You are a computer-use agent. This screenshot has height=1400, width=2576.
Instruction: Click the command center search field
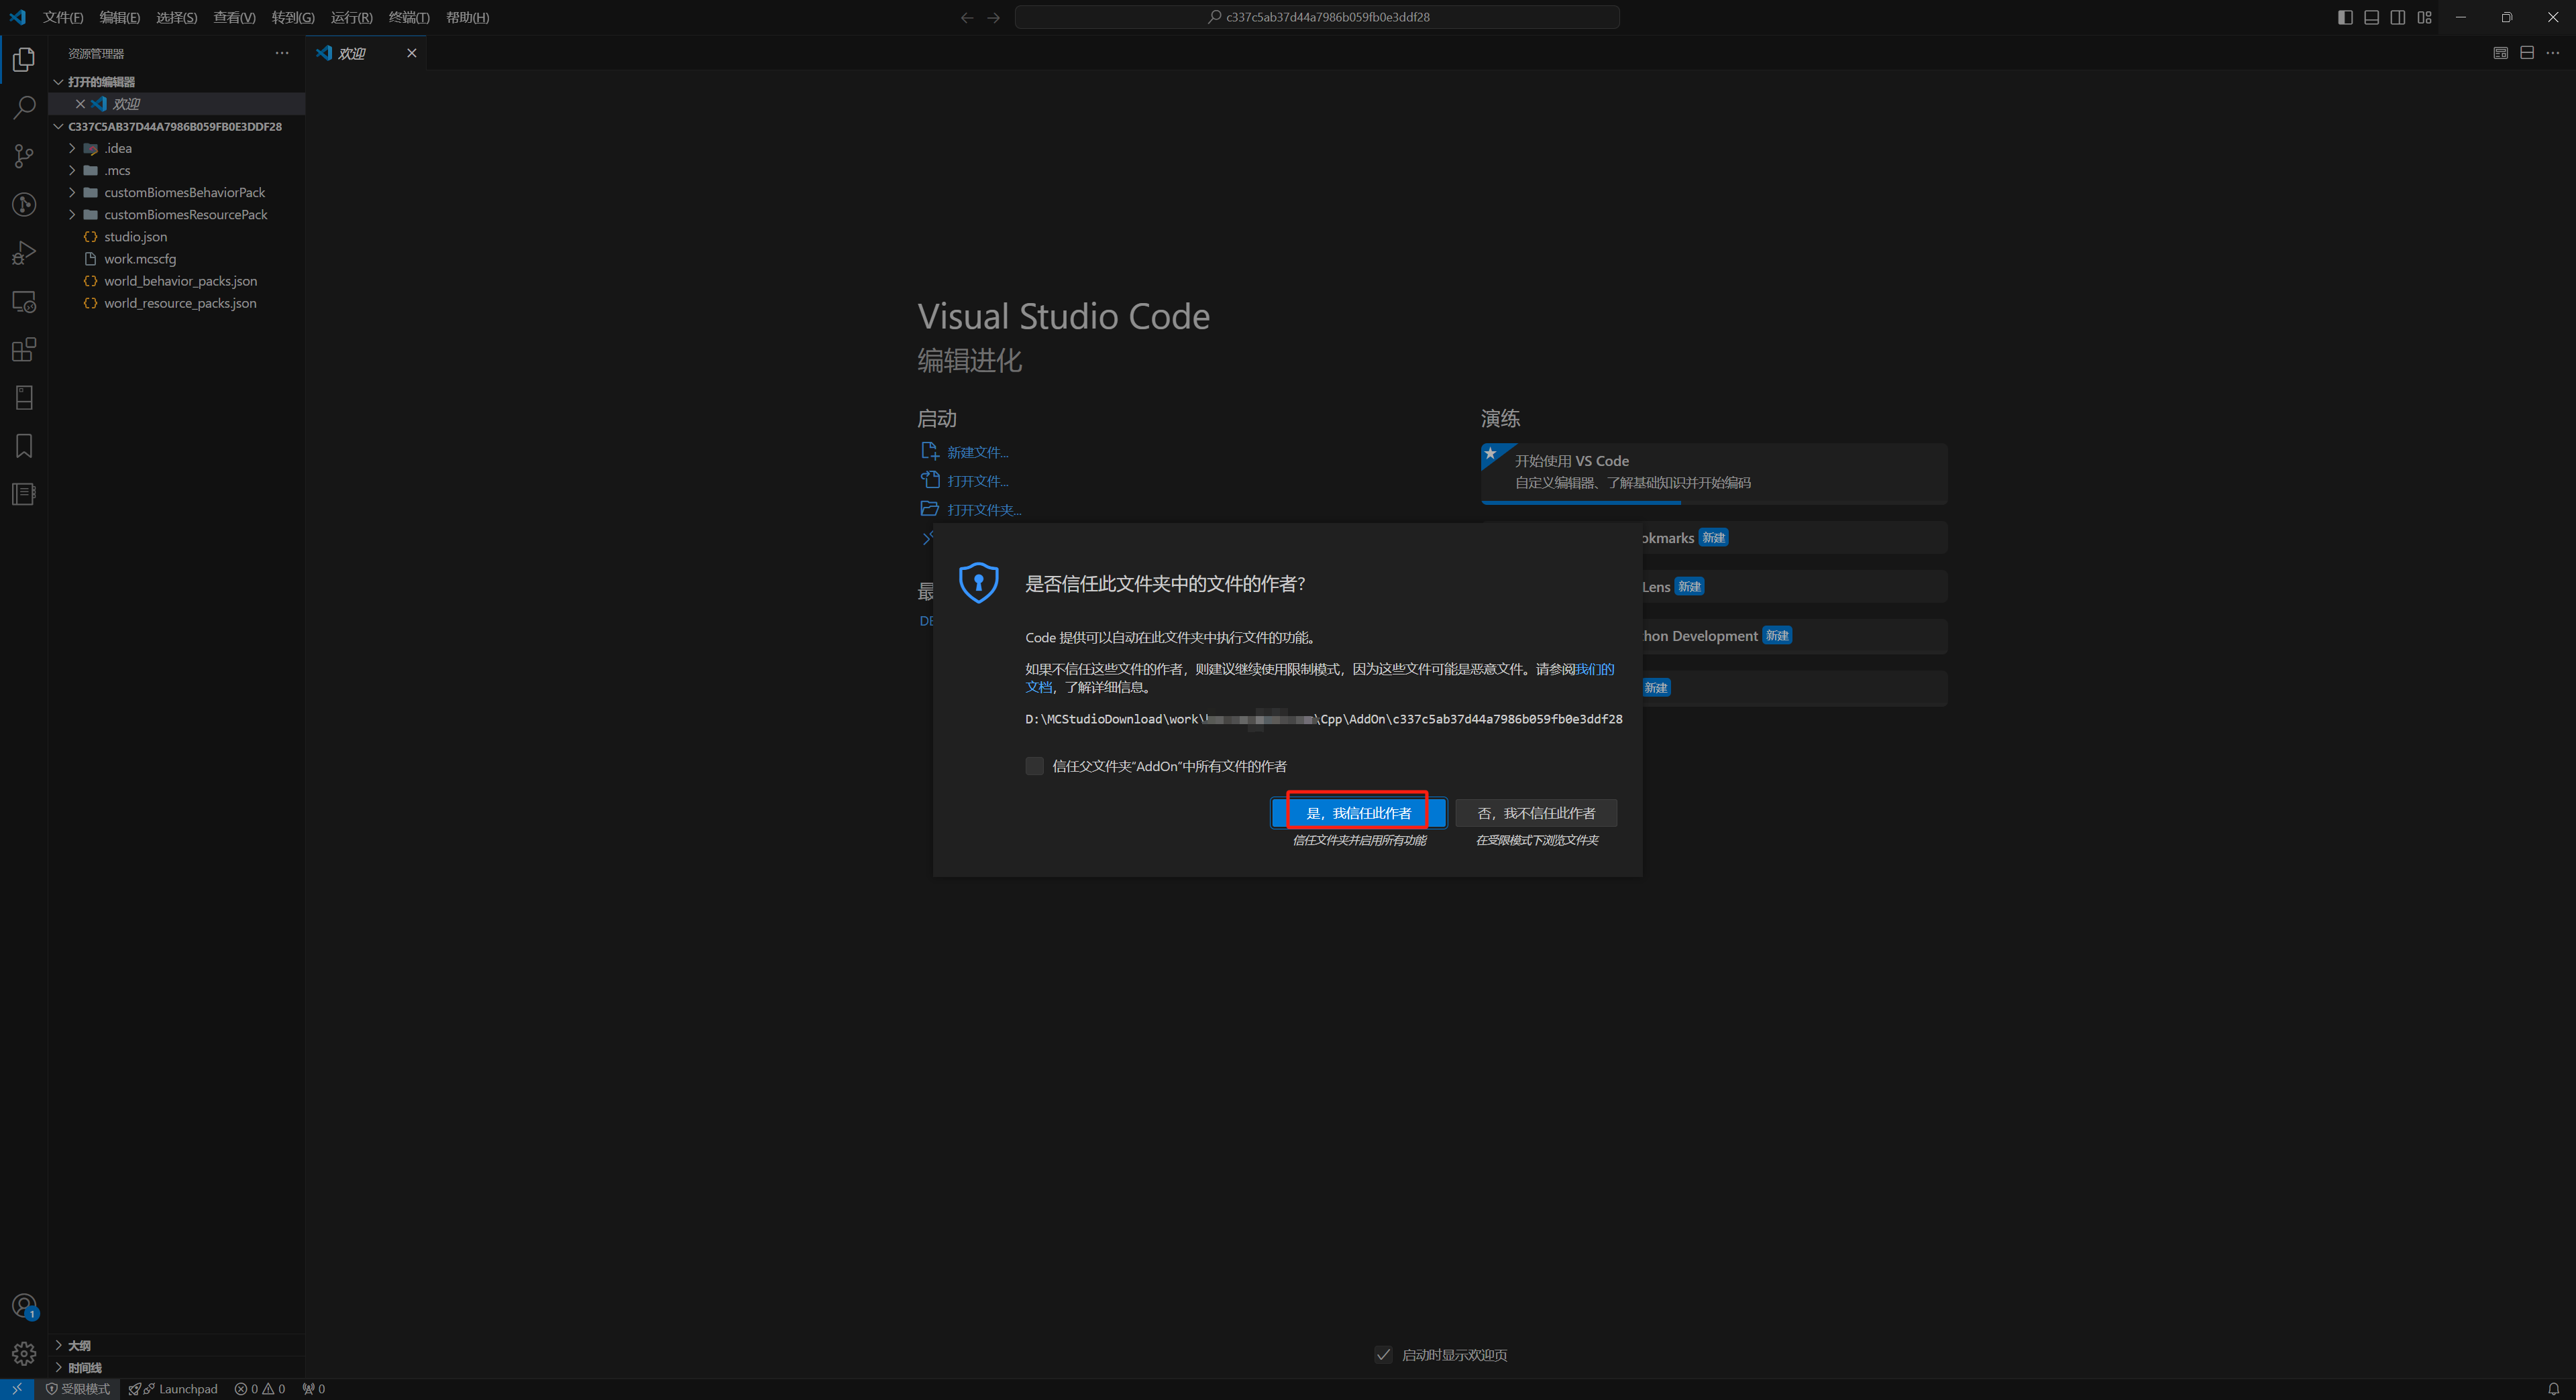point(1317,17)
